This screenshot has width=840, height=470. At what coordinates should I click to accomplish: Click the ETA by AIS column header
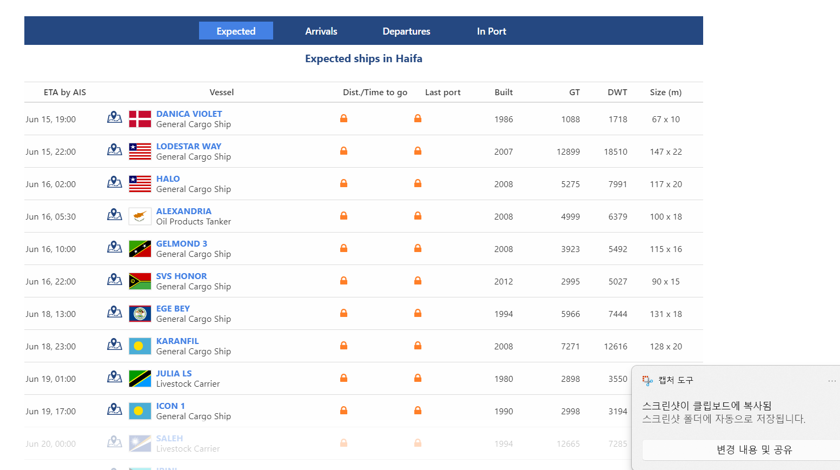(x=65, y=92)
